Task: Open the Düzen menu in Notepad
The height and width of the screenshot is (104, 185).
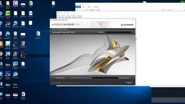Action: pyautogui.click(x=63, y=15)
